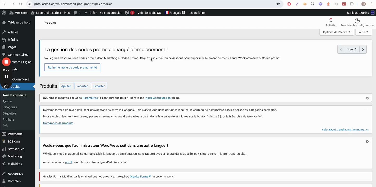
Task: Click the WordPress logo icon
Action: click(x=4, y=13)
